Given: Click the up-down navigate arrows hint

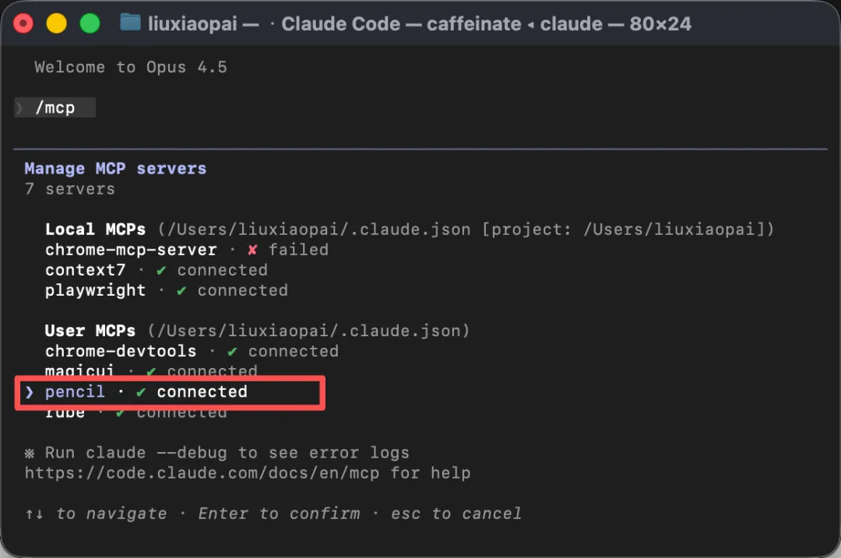Looking at the screenshot, I should pyautogui.click(x=34, y=514).
